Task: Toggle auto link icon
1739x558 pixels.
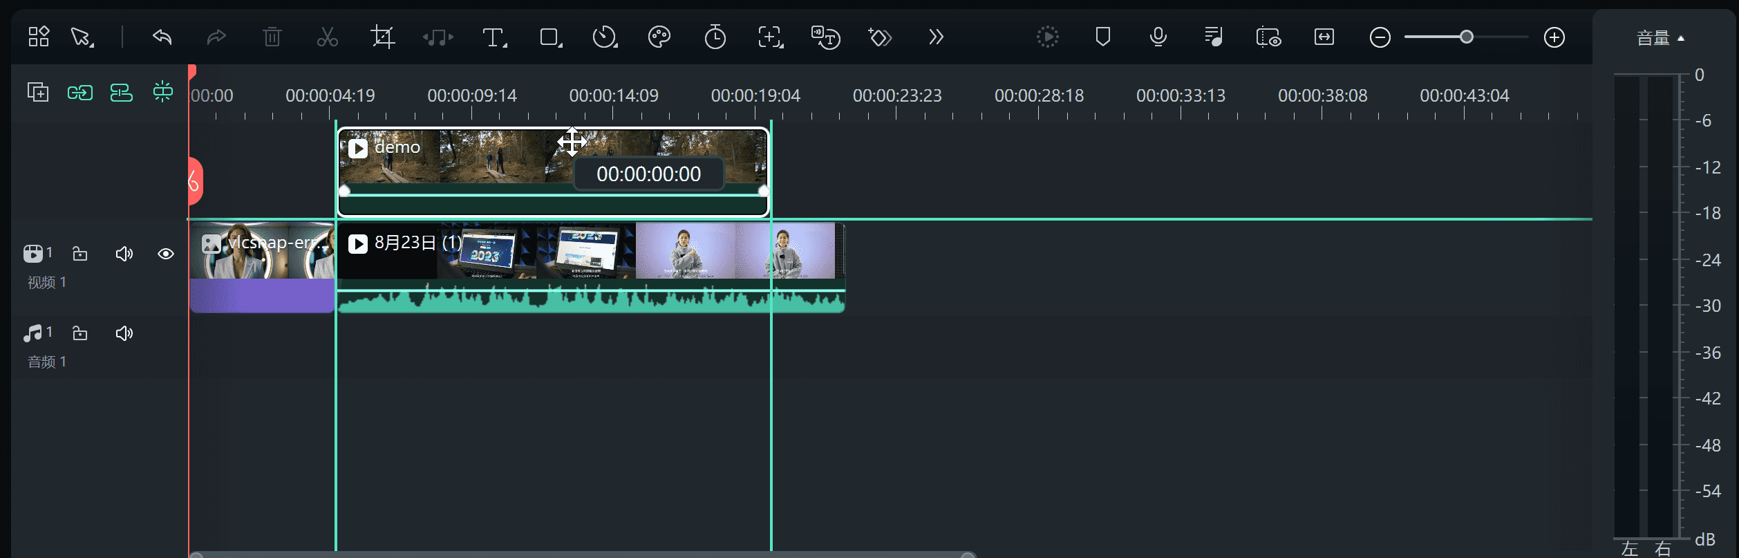Action: pyautogui.click(x=80, y=92)
